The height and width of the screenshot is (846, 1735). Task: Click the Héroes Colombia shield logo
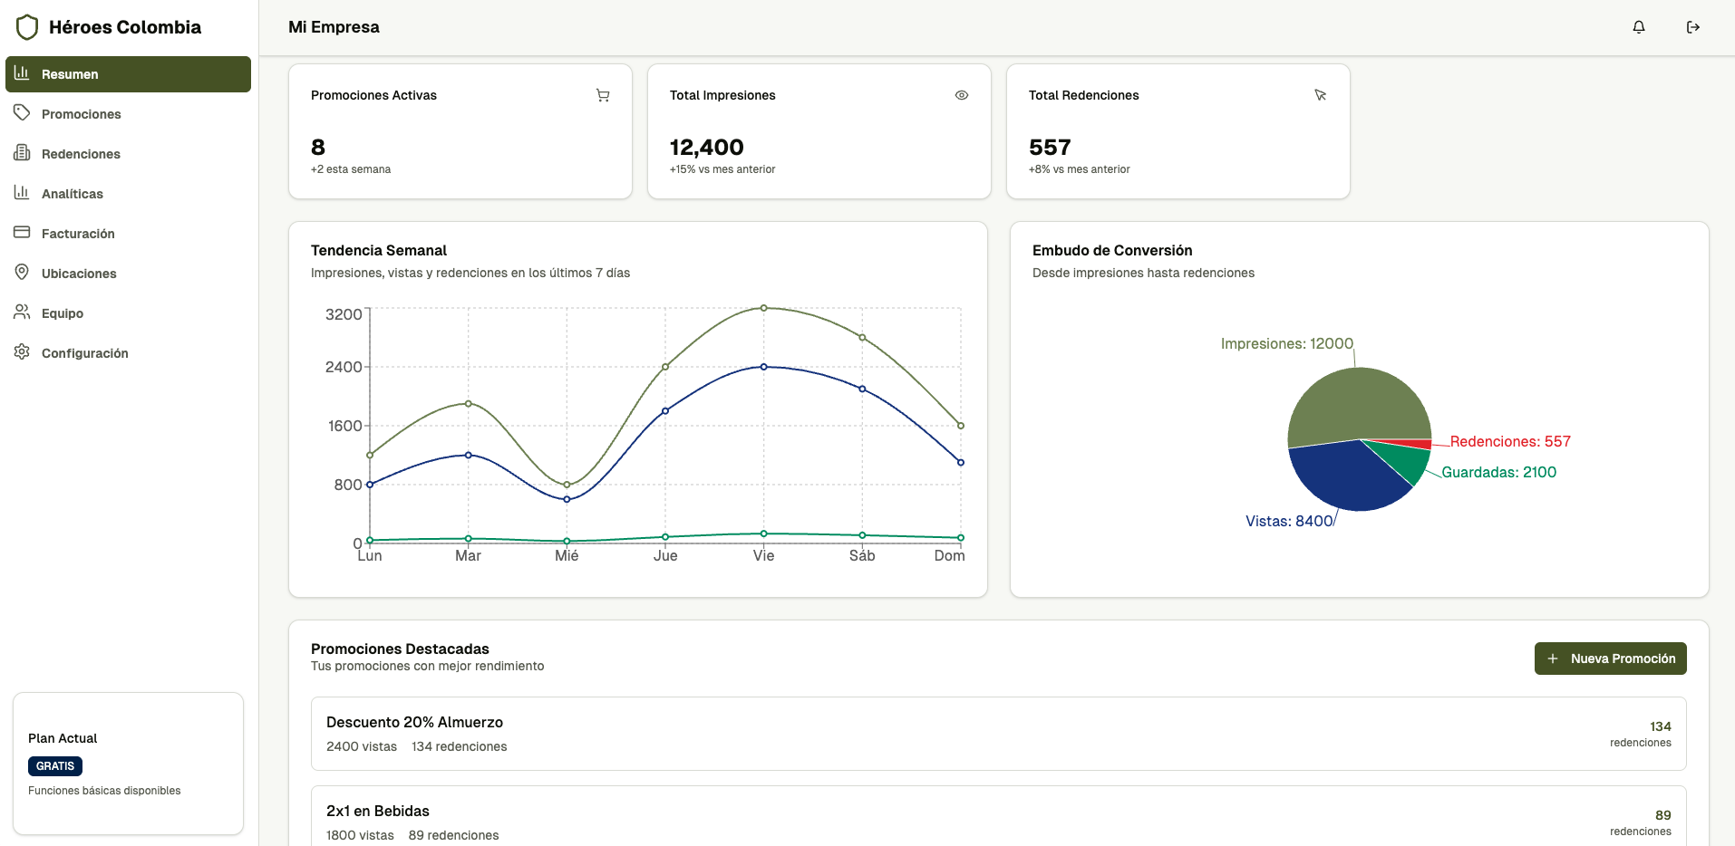27,26
